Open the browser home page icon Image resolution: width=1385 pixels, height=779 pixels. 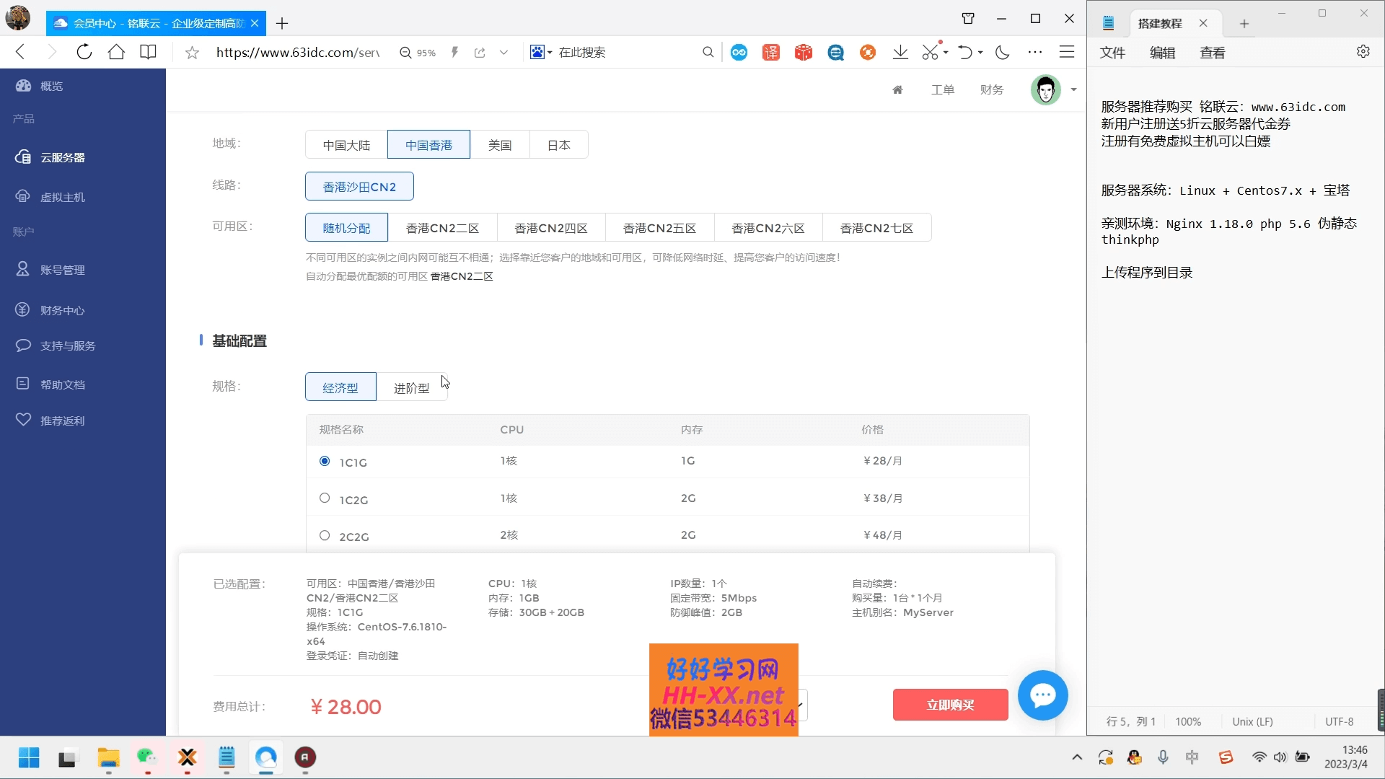click(x=116, y=52)
